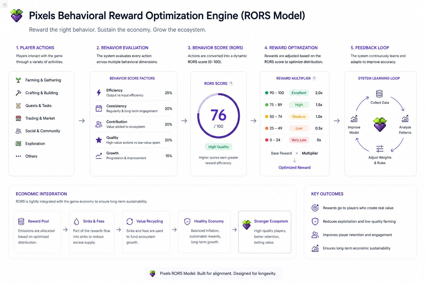Click the High rating badge in multiplier table
The height and width of the screenshot is (284, 426).
click(x=299, y=105)
